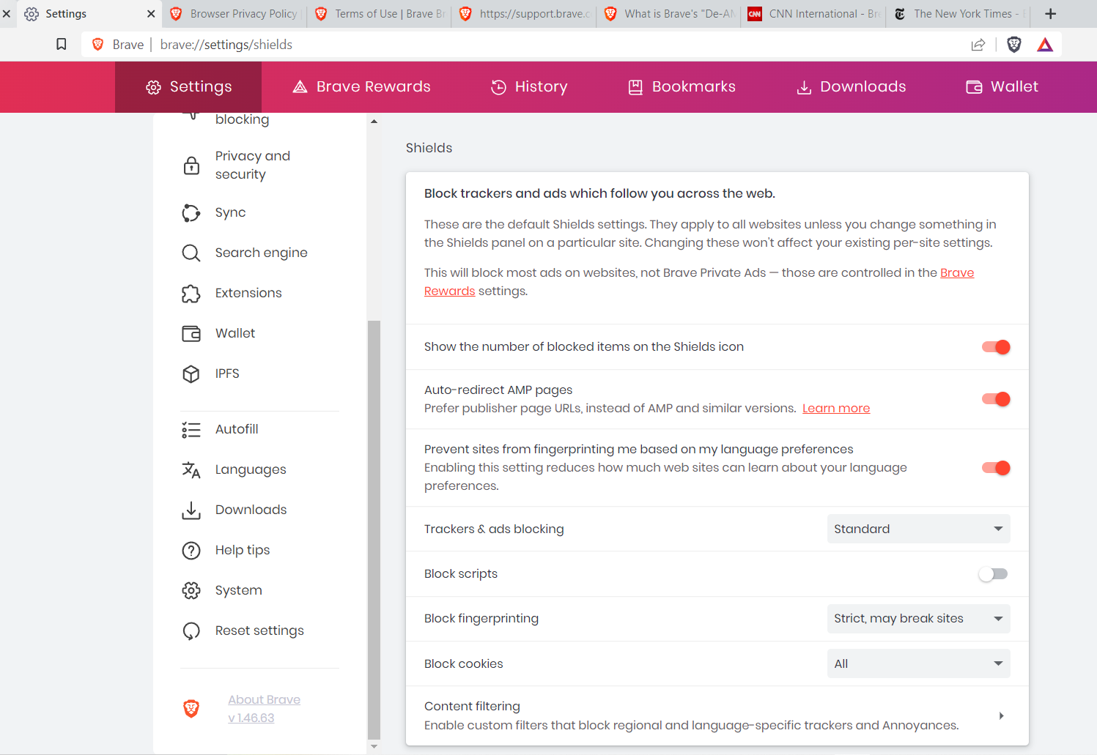Click the Extensions puzzle icon
Image resolution: width=1097 pixels, height=755 pixels.
pos(191,293)
